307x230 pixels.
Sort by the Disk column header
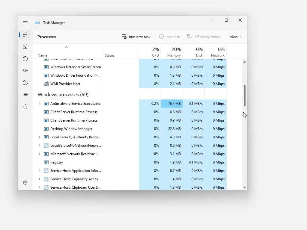click(x=194, y=52)
